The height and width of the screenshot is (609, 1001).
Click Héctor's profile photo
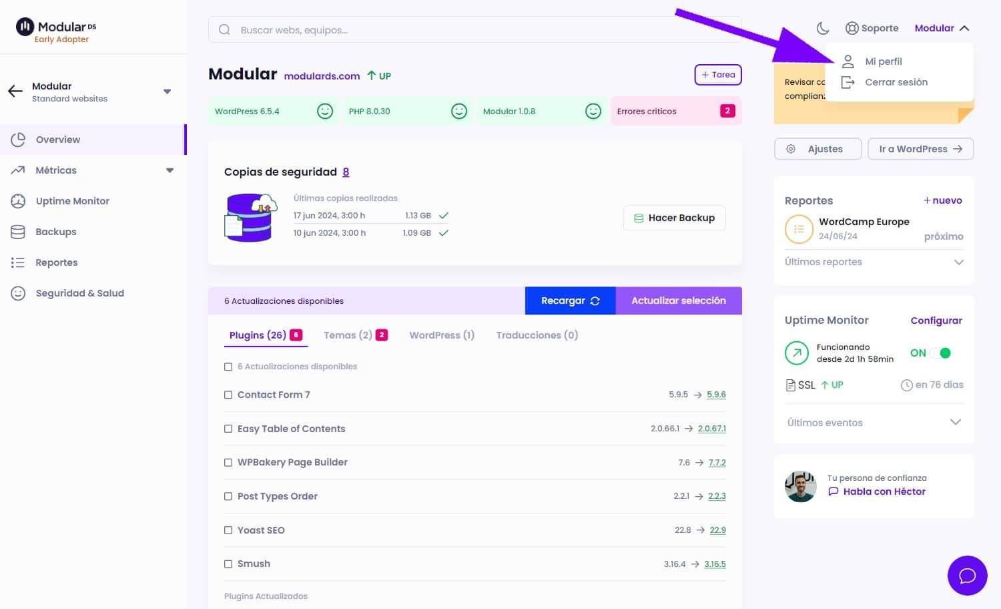(x=801, y=486)
